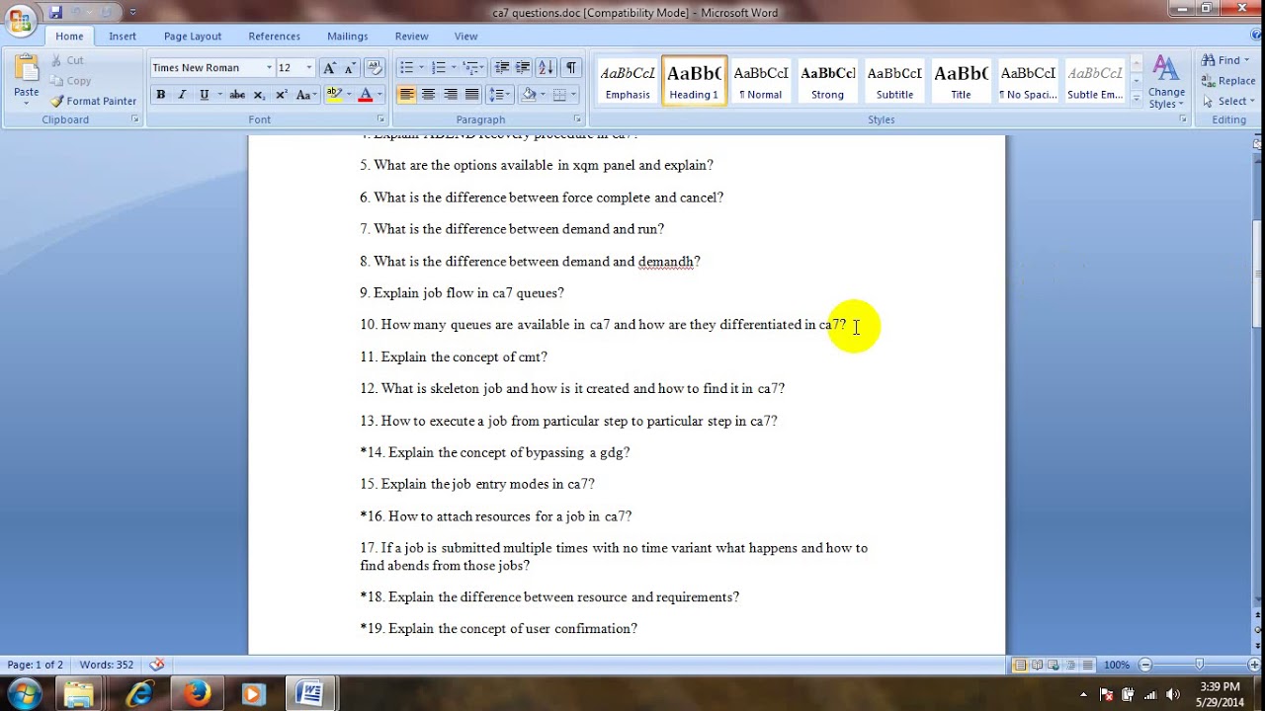
Task: Expand the Line Spacing dropdown
Action: [500, 95]
